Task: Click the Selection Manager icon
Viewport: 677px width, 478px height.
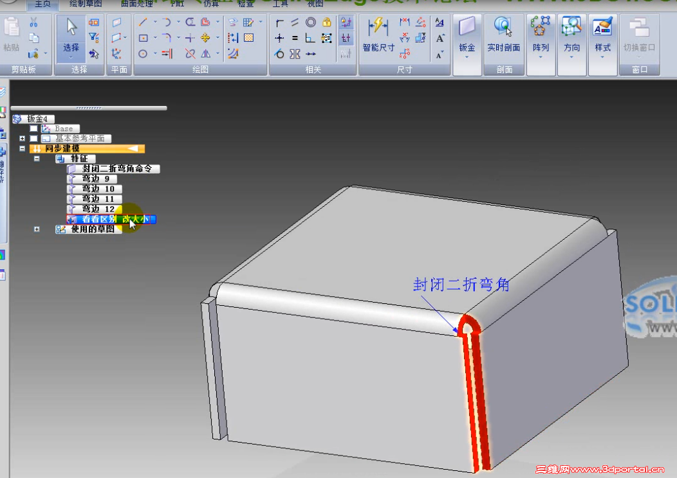Action: click(x=93, y=54)
